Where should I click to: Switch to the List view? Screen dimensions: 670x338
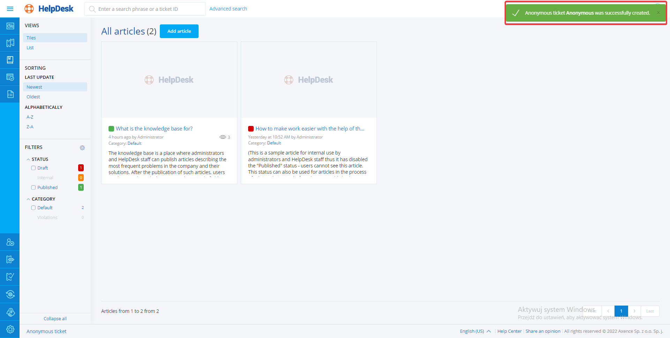(x=30, y=48)
